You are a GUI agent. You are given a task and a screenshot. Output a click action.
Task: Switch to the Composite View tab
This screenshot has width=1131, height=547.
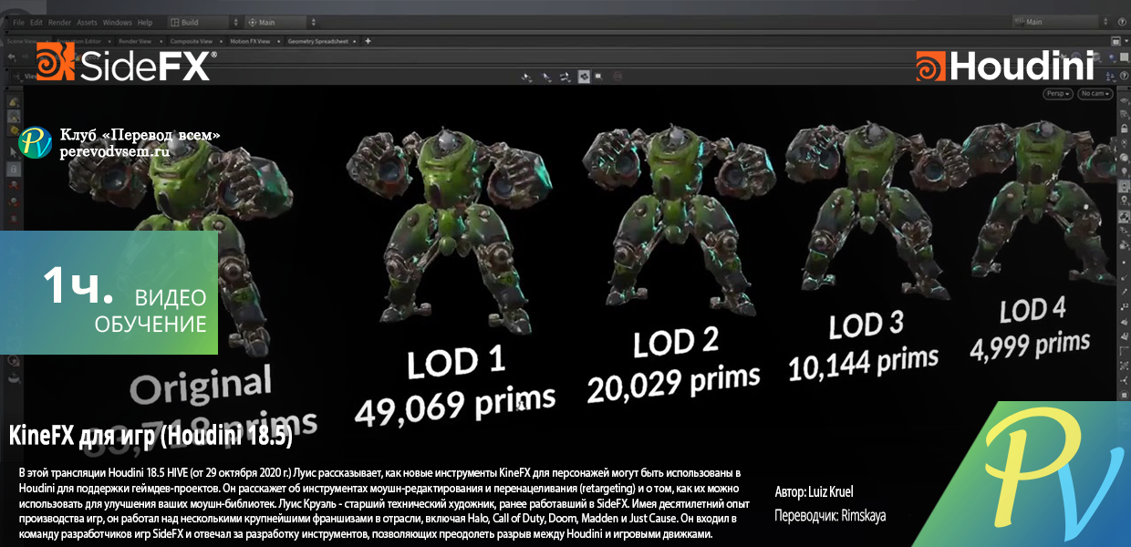pos(192,41)
